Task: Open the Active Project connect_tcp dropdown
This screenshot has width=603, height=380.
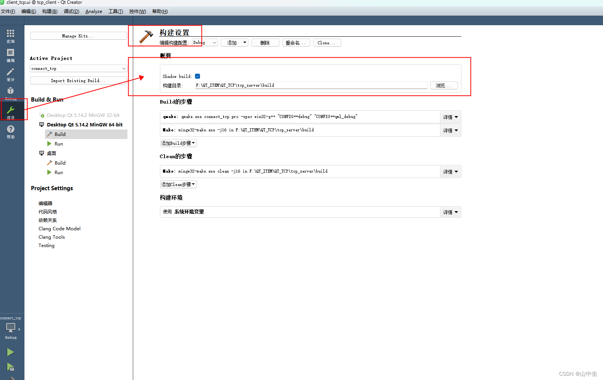Action: pos(78,69)
